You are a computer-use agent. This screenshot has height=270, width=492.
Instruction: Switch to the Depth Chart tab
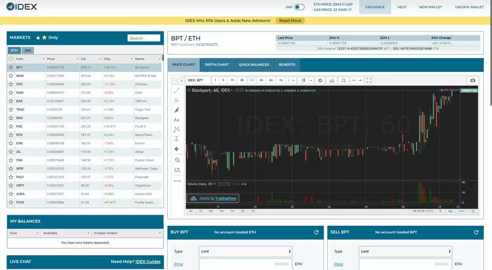(x=216, y=64)
